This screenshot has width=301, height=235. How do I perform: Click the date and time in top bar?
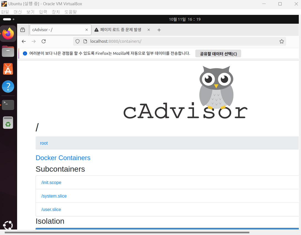185,19
